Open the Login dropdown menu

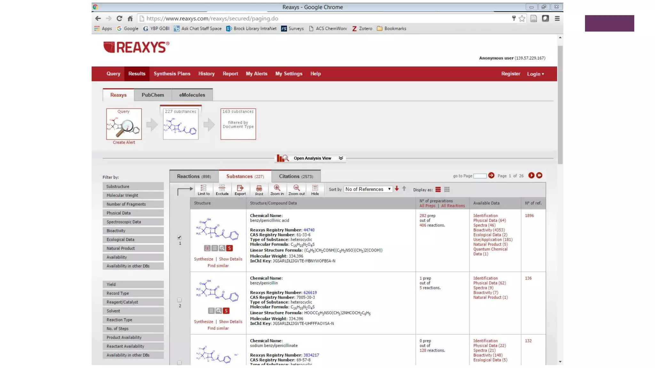[535, 74]
